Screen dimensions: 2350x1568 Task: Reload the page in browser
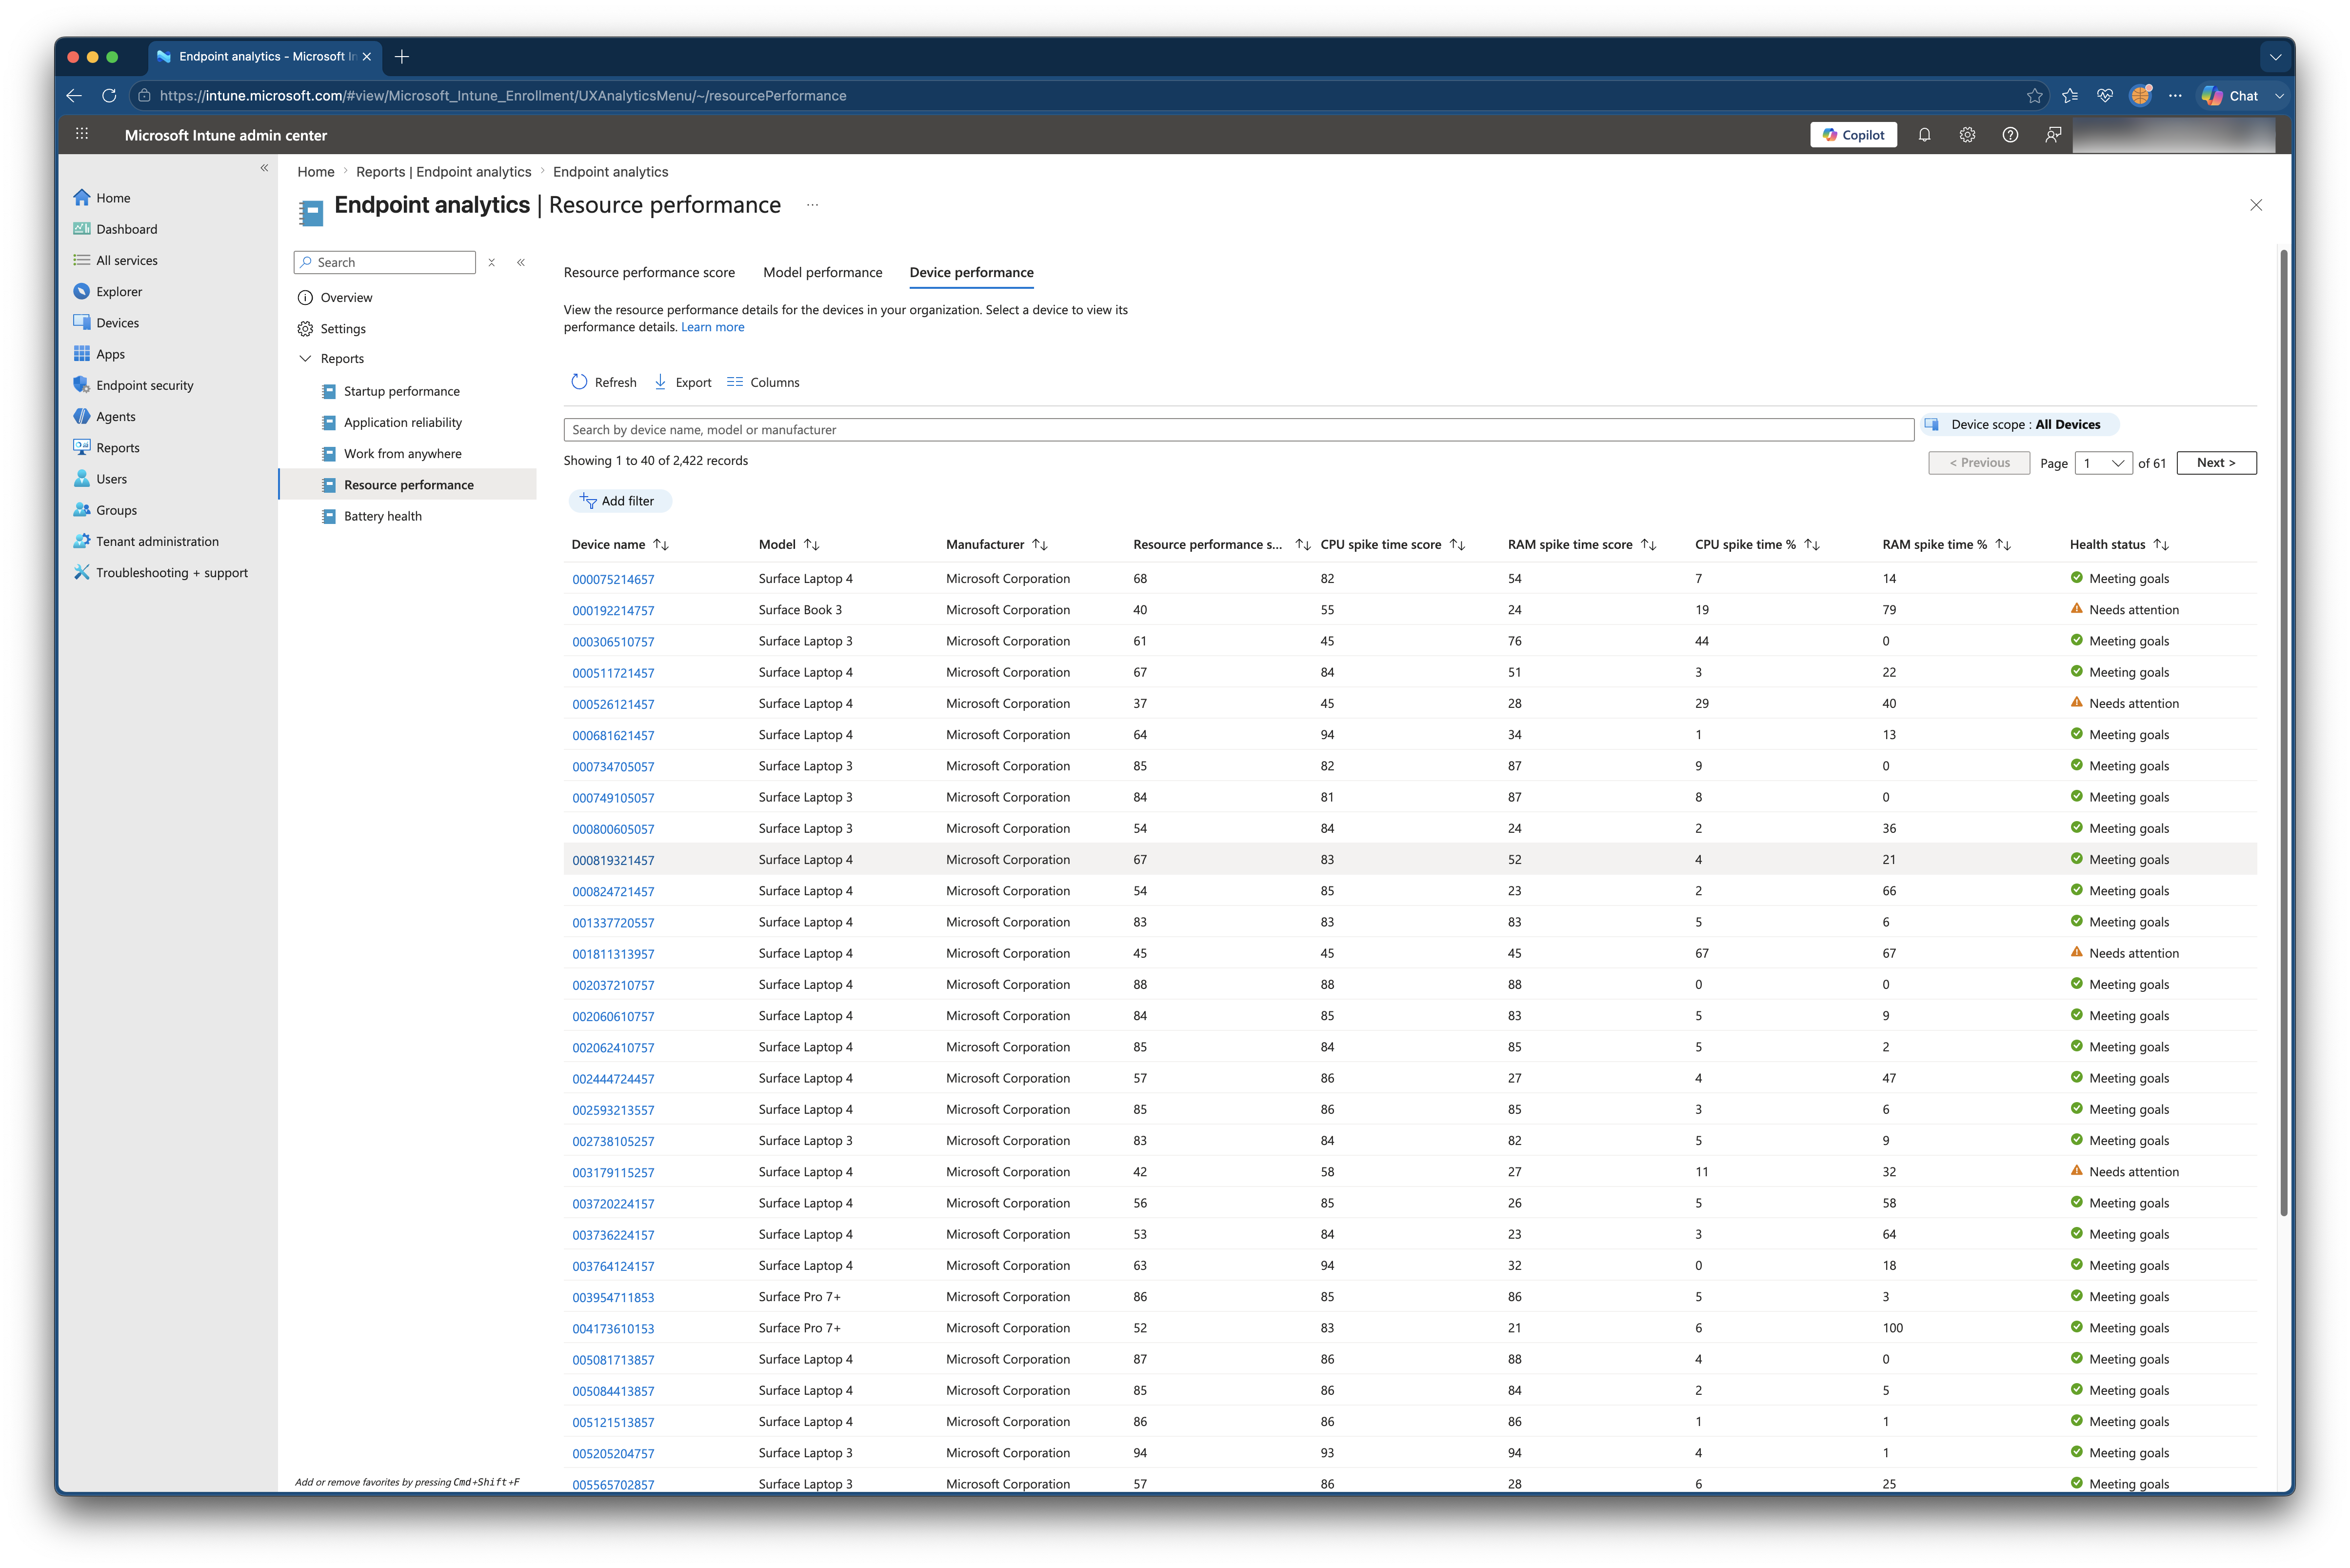point(109,96)
